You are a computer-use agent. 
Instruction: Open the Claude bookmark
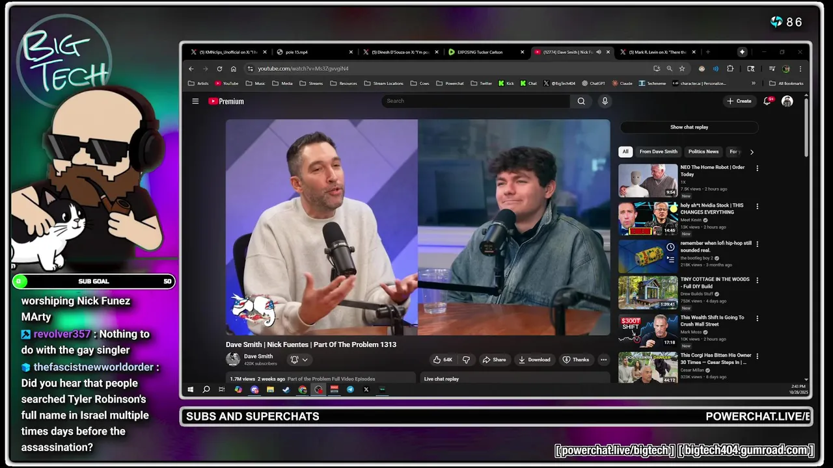click(x=622, y=83)
